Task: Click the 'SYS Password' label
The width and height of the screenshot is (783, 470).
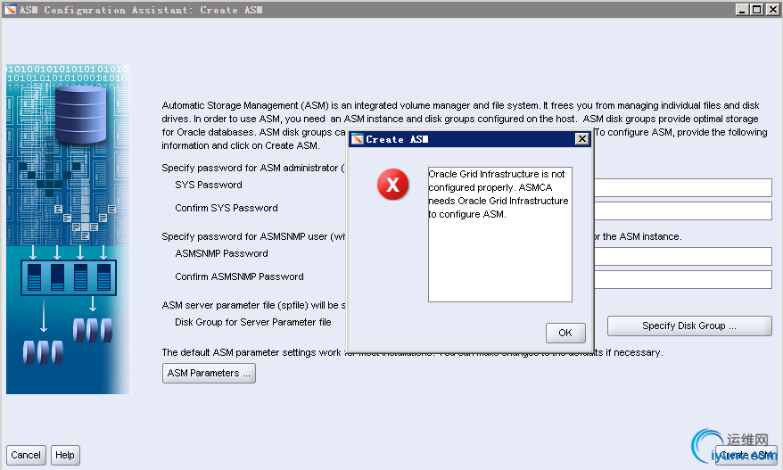Action: pos(208,185)
